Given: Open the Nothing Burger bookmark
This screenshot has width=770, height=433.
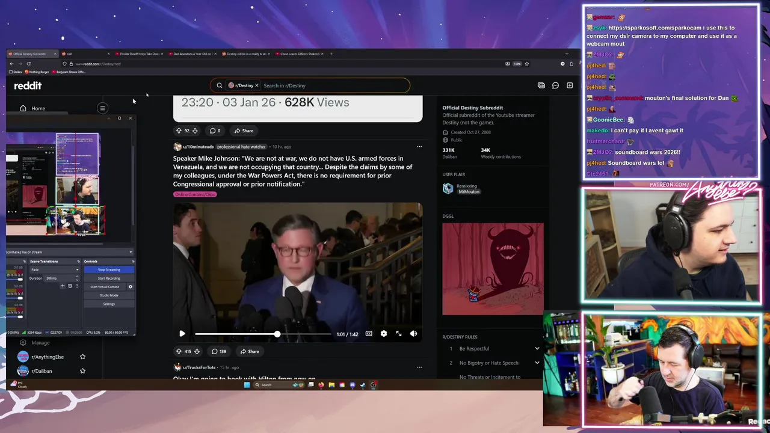Looking at the screenshot, I should pos(37,72).
